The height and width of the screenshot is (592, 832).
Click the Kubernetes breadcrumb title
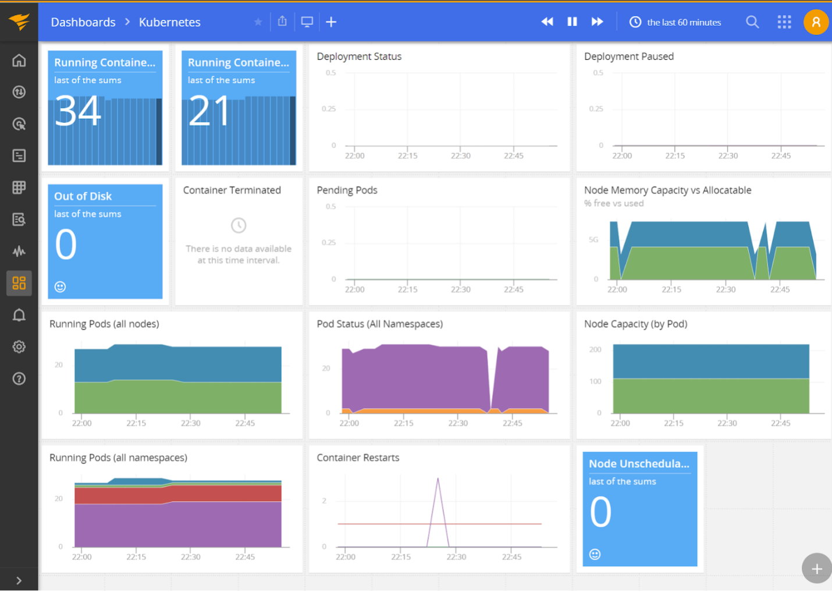click(170, 22)
